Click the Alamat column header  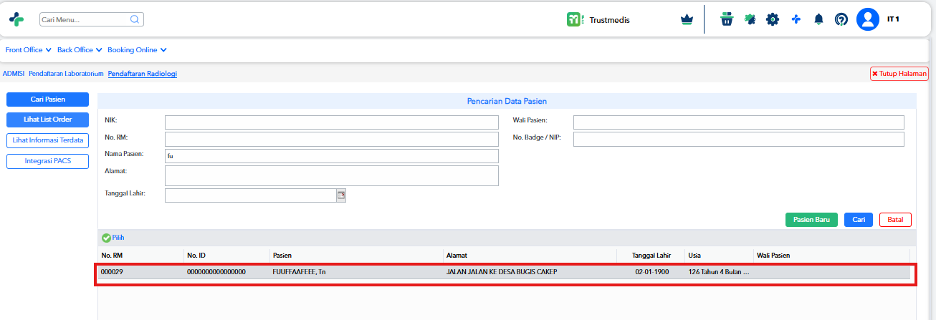pyautogui.click(x=530, y=256)
